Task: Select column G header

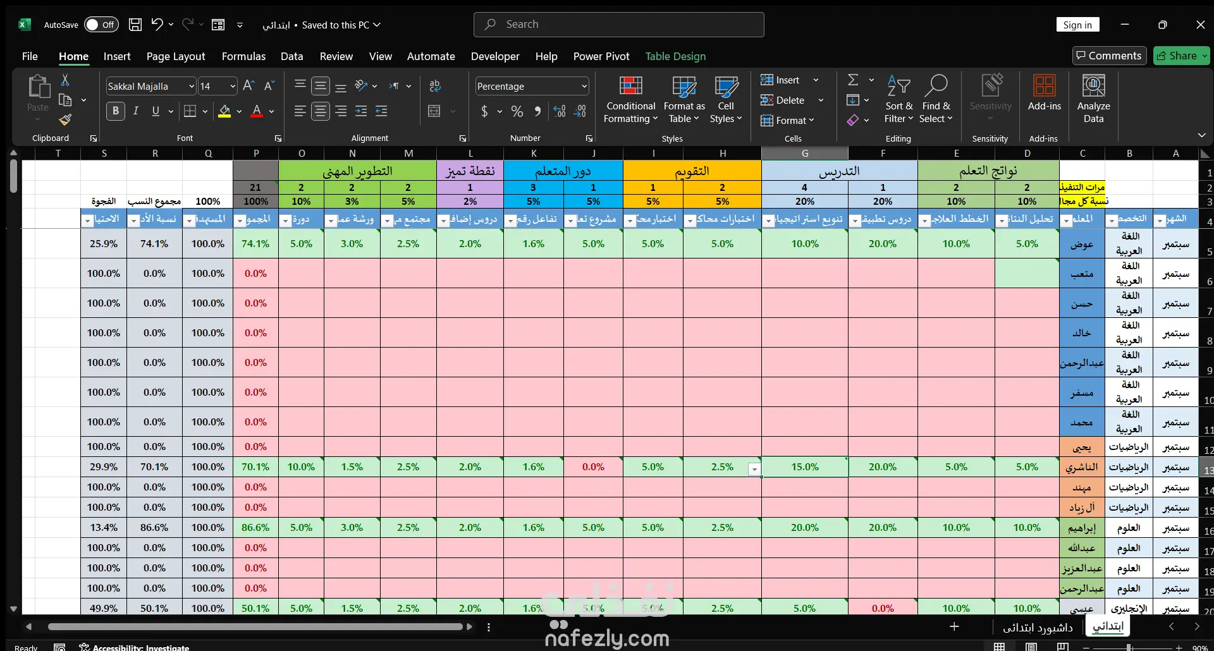Action: (805, 153)
